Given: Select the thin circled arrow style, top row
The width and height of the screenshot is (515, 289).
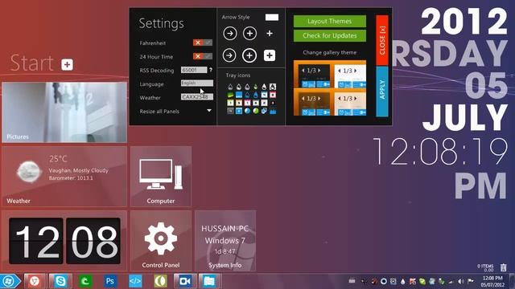Looking at the screenshot, I should coord(230,34).
